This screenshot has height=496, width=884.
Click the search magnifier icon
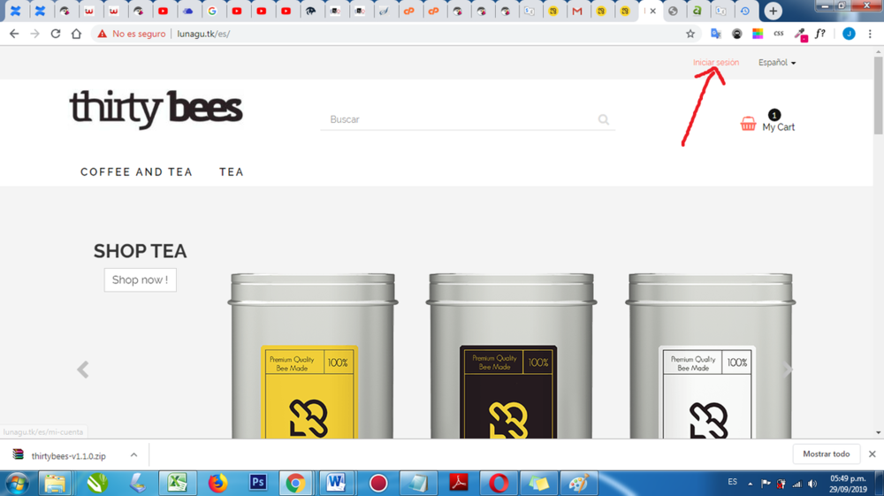click(x=603, y=119)
